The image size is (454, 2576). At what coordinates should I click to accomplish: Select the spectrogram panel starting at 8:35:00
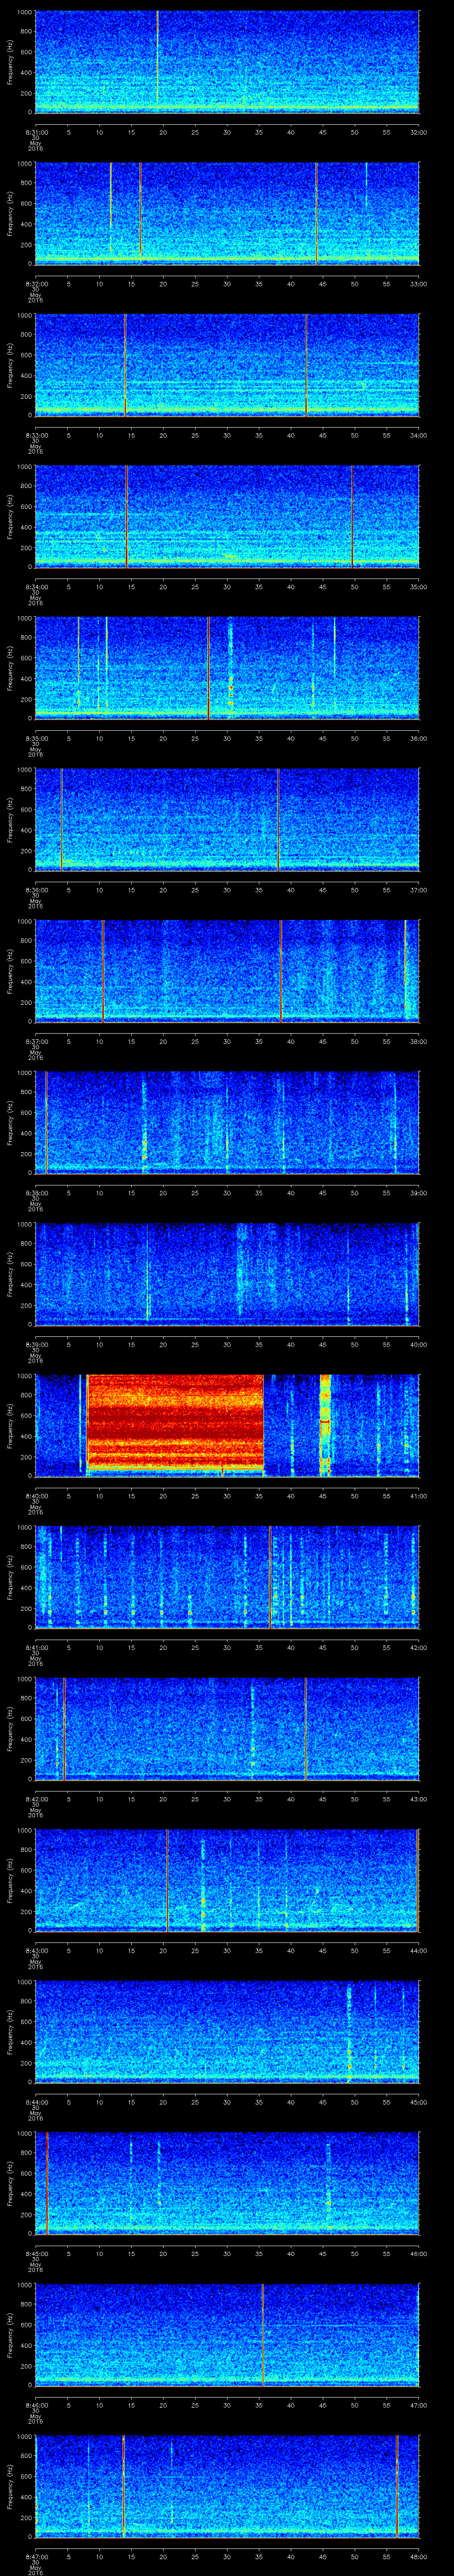click(x=227, y=668)
